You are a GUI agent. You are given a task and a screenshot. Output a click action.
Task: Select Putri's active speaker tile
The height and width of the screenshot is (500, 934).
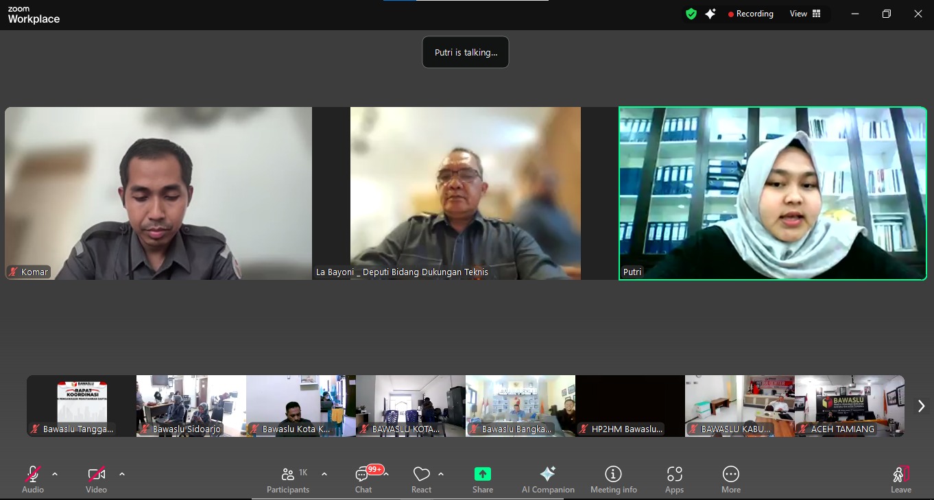(x=773, y=193)
